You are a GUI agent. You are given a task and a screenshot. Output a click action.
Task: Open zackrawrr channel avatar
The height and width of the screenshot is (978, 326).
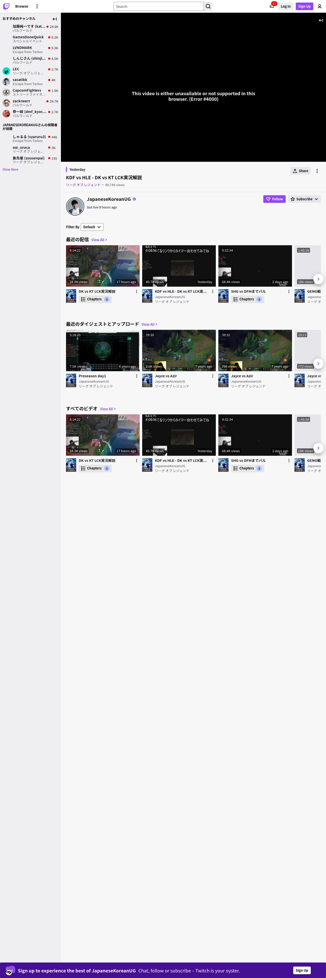pos(6,103)
